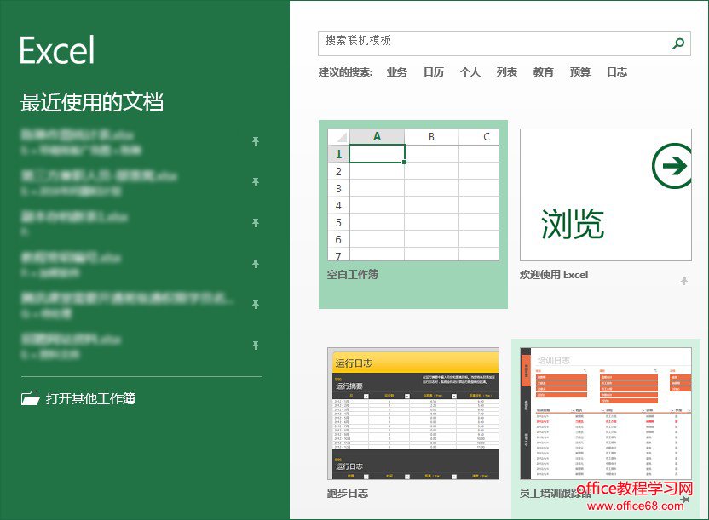Pin the fifth recent document
709x520 pixels.
[x=256, y=304]
